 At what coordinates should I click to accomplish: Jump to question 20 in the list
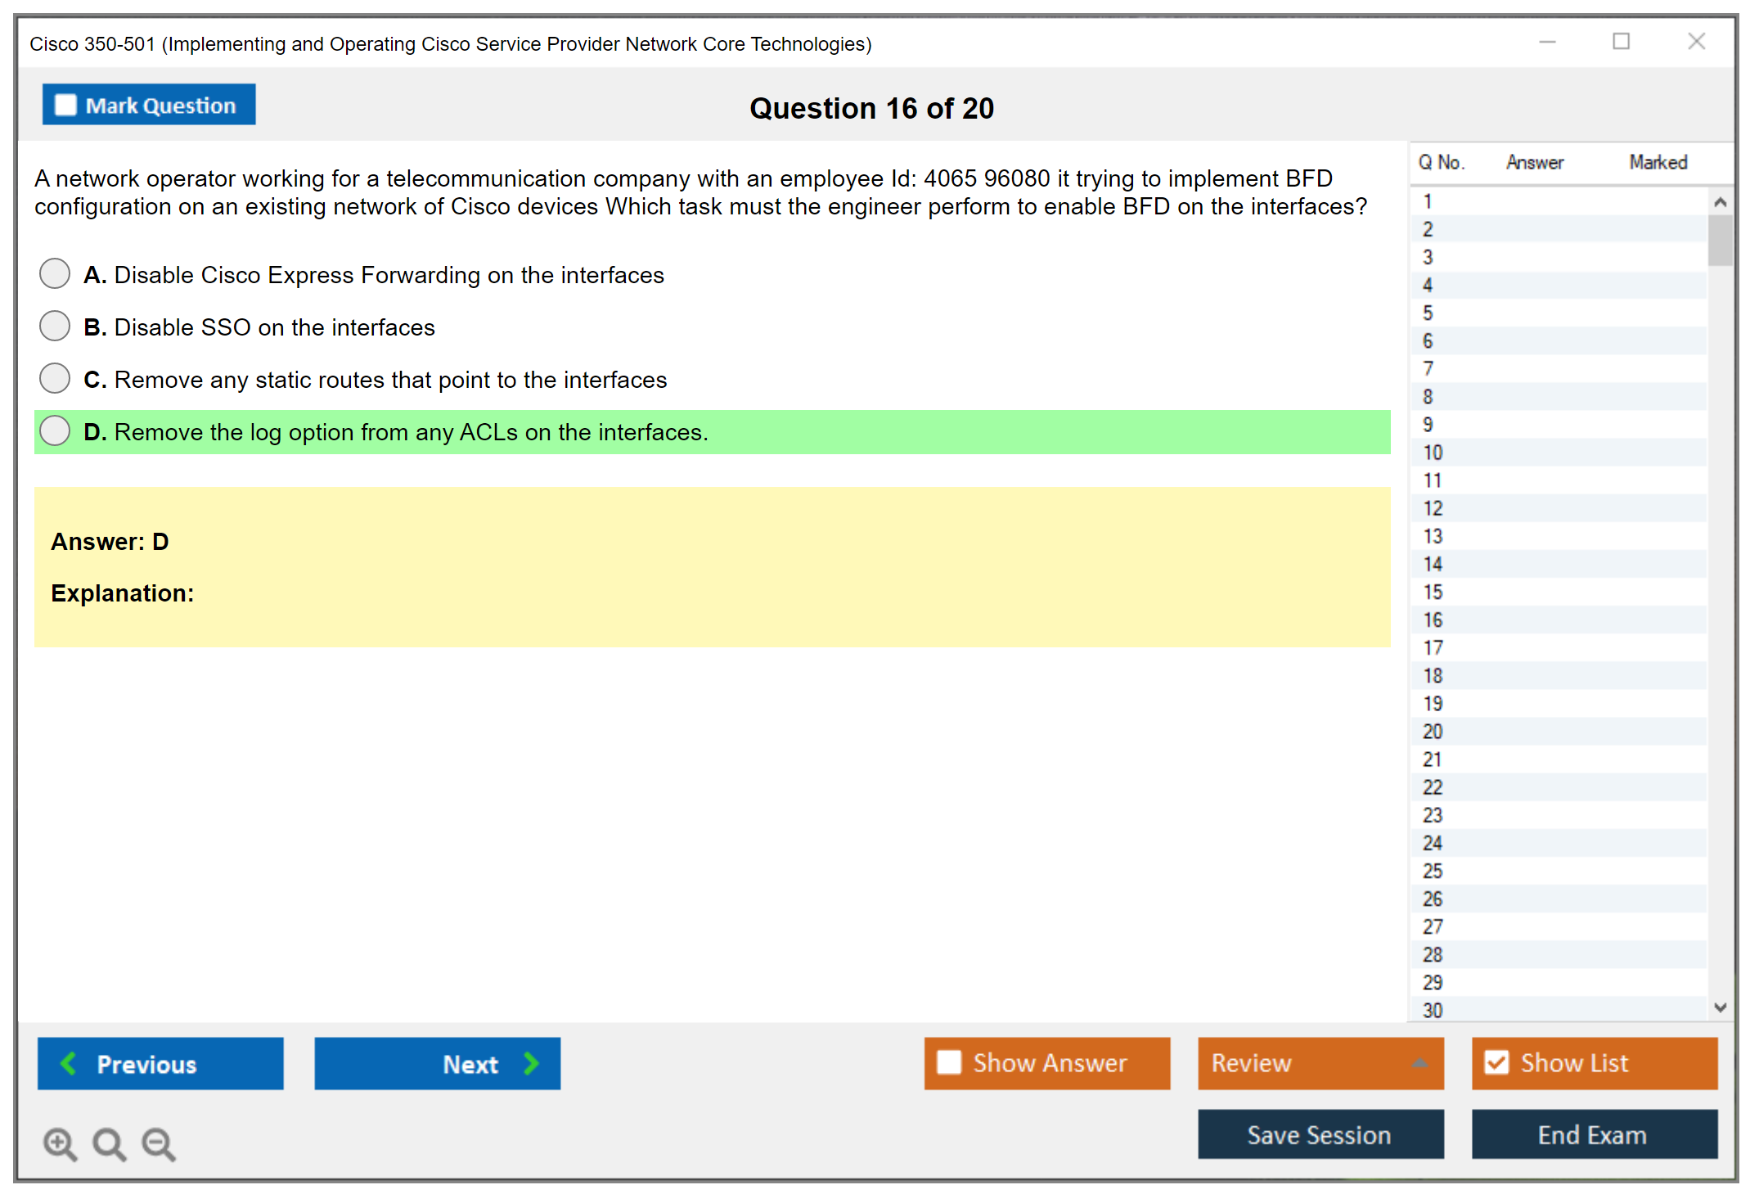point(1433,732)
